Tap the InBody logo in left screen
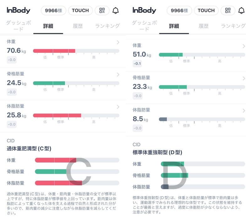This screenshot has height=220, width=246. 19,10
